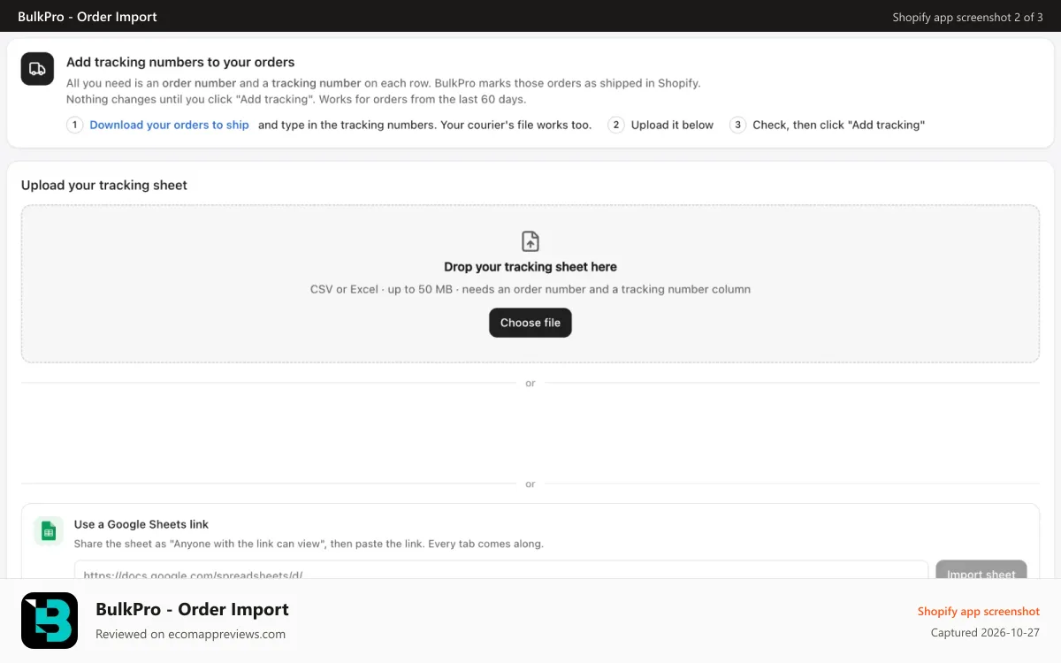Click the BulkPro app logo
This screenshot has width=1061, height=663.
coord(50,621)
